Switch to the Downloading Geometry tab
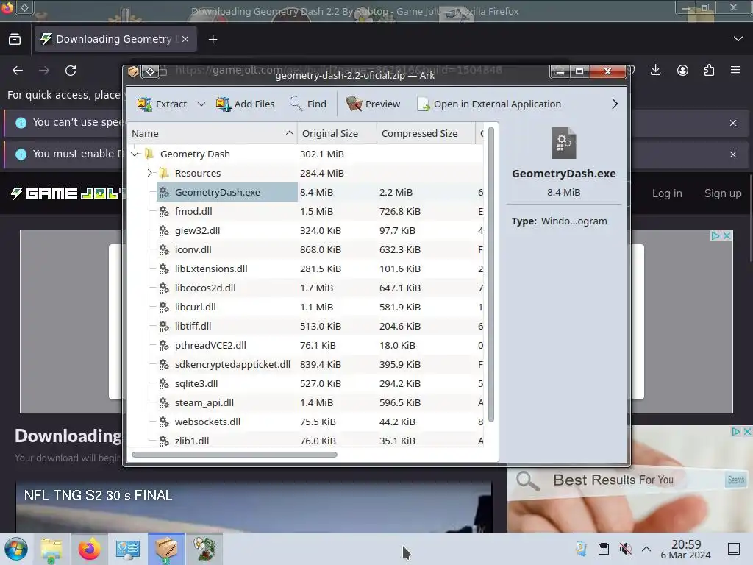 tap(115, 39)
